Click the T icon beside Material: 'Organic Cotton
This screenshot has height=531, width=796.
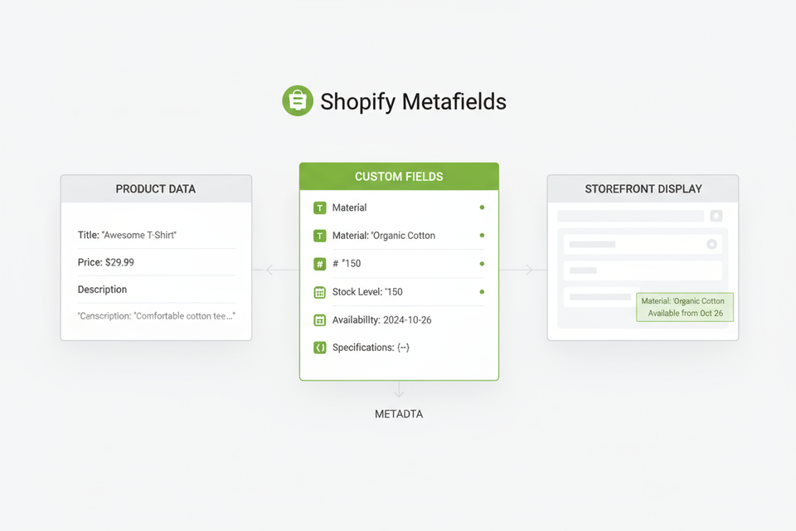point(320,236)
